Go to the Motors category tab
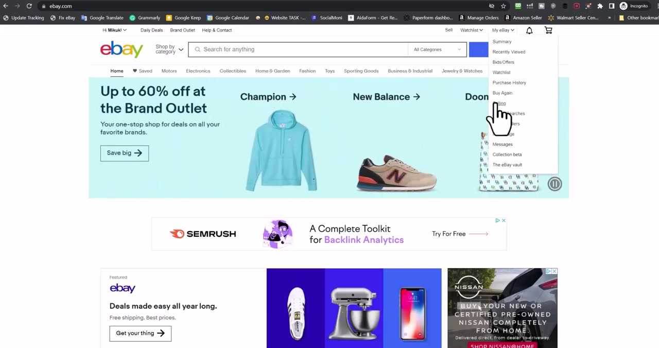Viewport: 659px width, 348px height. pos(169,71)
